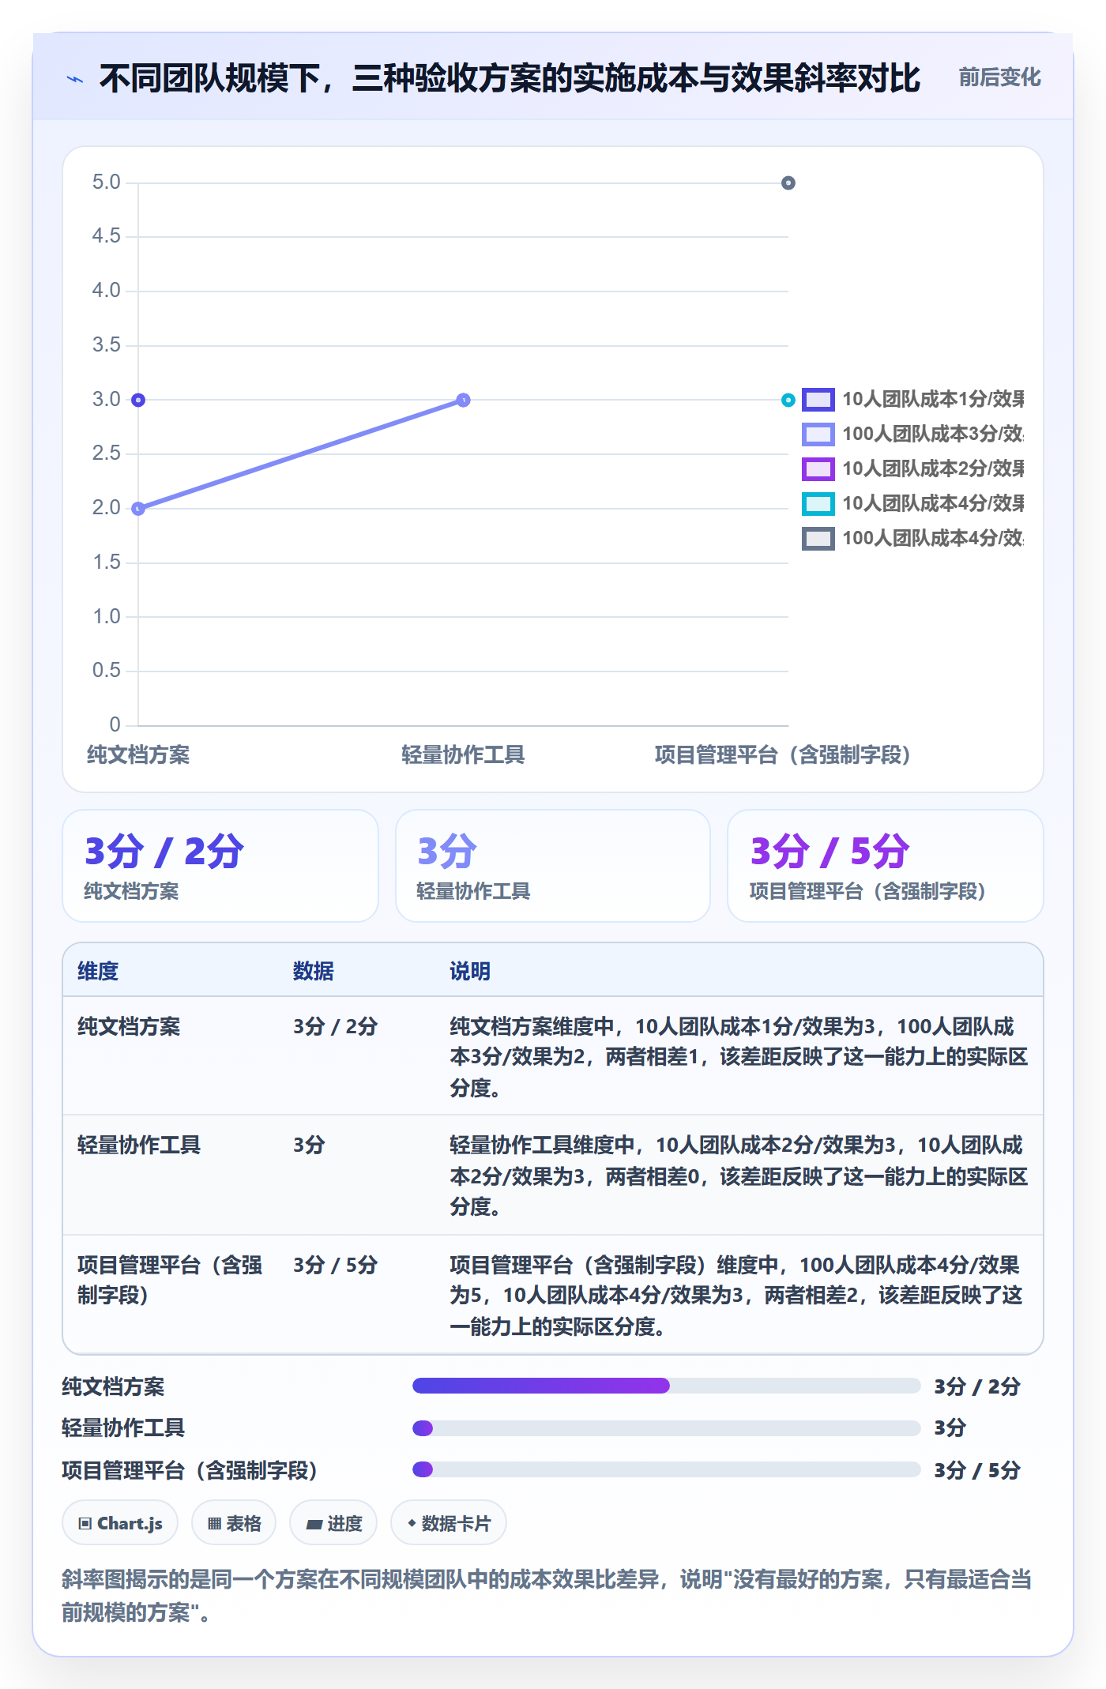Click y-axis tick label 5.0

[x=107, y=182]
